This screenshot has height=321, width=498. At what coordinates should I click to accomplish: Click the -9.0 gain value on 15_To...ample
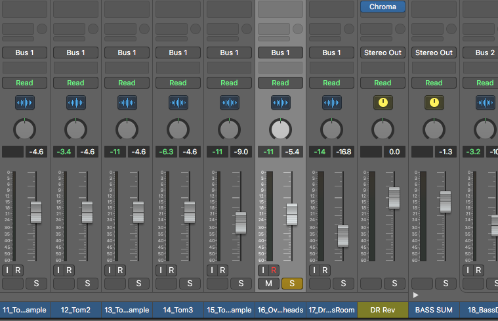click(x=241, y=152)
